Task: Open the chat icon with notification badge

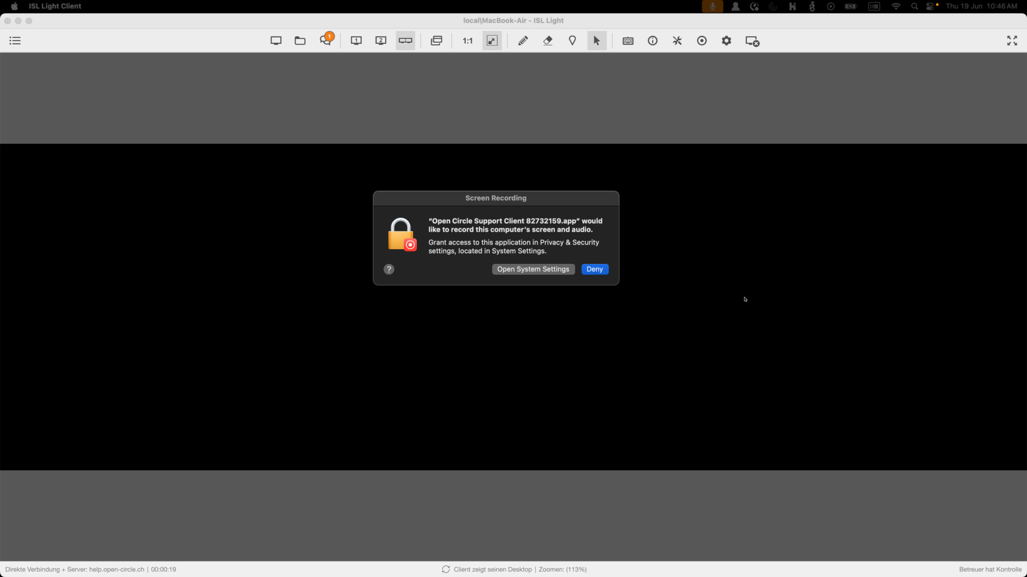Action: point(326,40)
